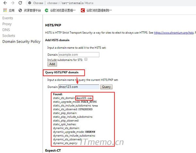Open the Proxy section in sidebar
This screenshot has width=196, height=153.
pyautogui.click(x=7, y=24)
